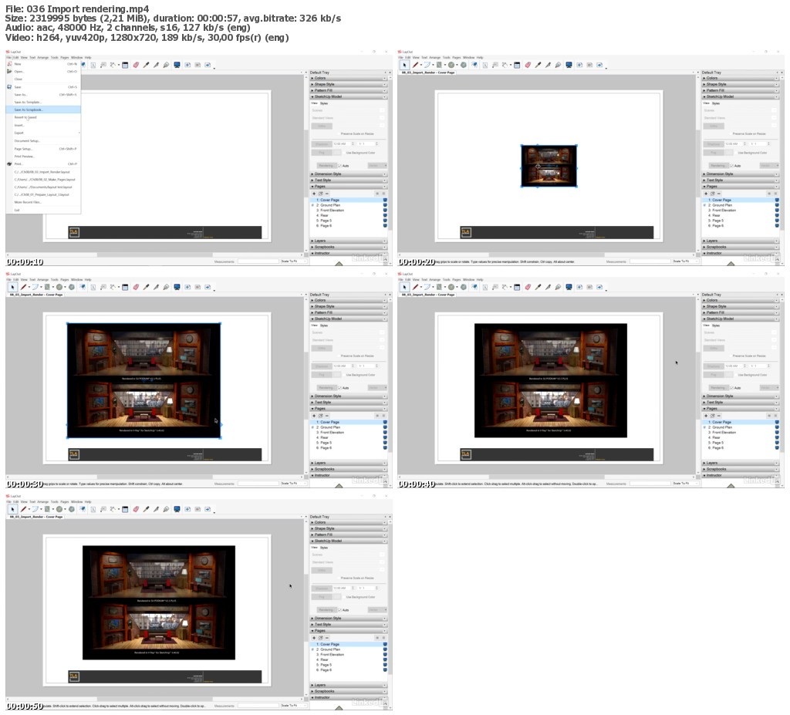Choose the Dimension tool in 00:00:40 frame

[x=505, y=287]
